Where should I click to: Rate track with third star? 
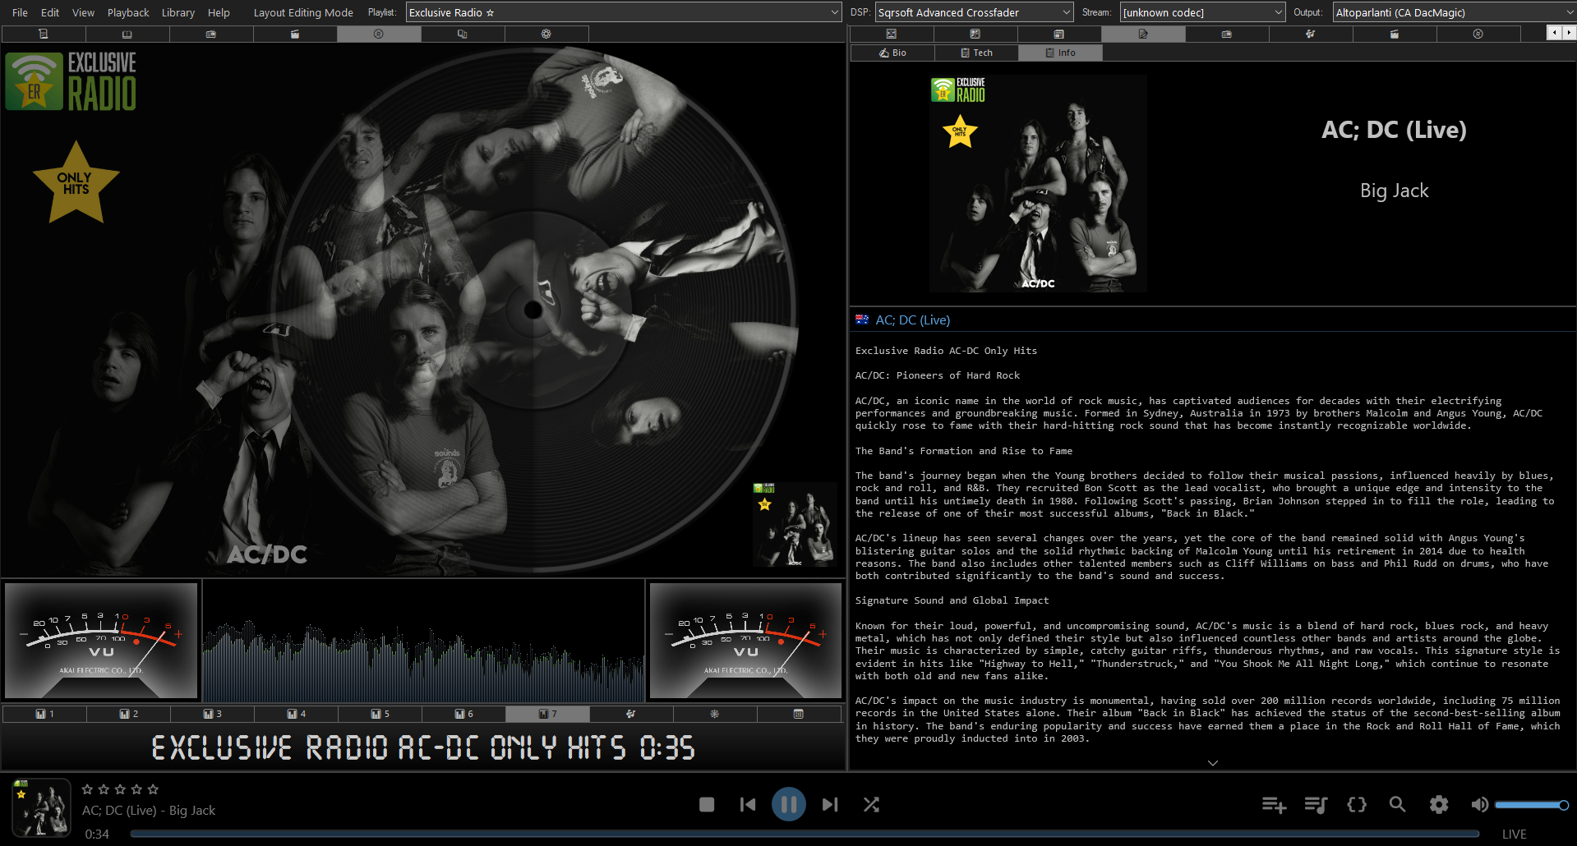point(120,789)
